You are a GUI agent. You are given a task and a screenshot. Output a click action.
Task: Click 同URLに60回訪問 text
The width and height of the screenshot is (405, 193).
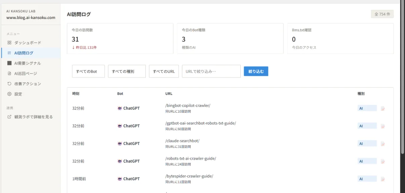[x=178, y=129]
